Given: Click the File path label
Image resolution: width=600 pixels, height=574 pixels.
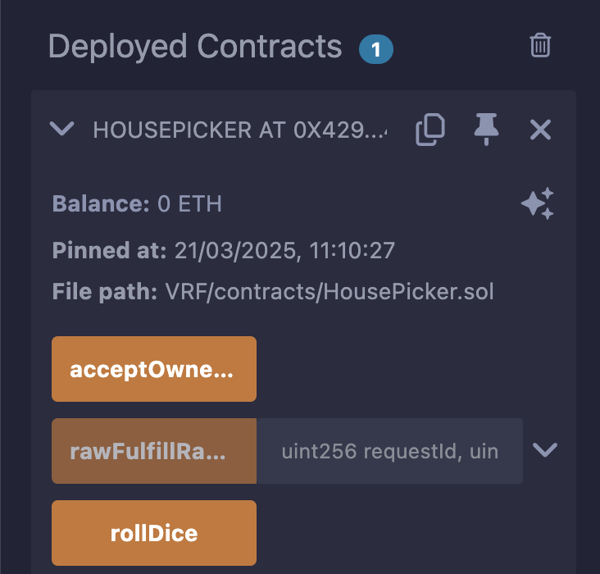Looking at the screenshot, I should [x=105, y=292].
